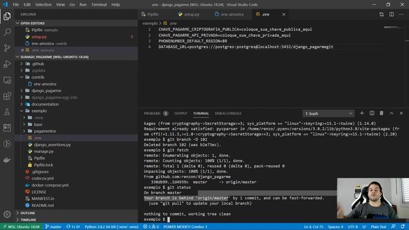This screenshot has height=230, width=409.
Task: Open docker-compose.yml in the file tree
Action: click(x=50, y=185)
